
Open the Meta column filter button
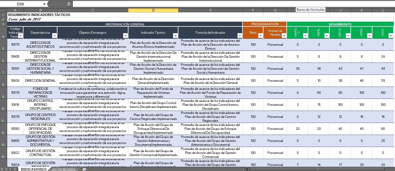(x=261, y=36)
